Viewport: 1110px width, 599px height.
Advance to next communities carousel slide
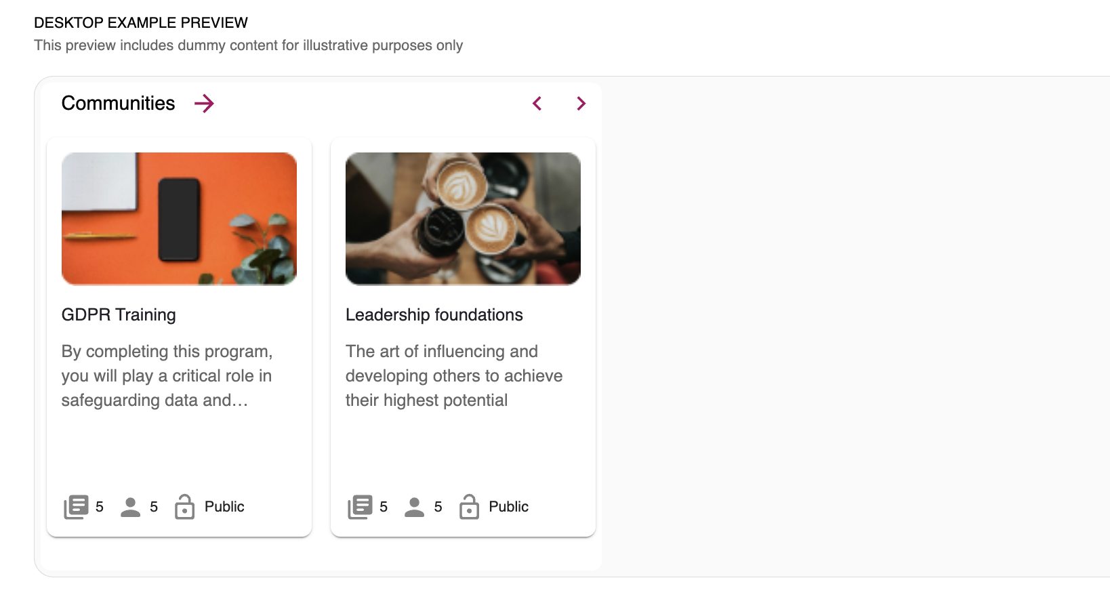point(581,104)
